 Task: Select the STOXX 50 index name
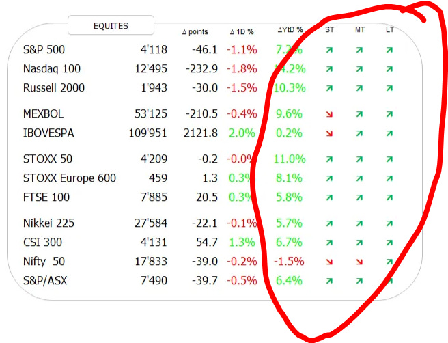pos(48,159)
